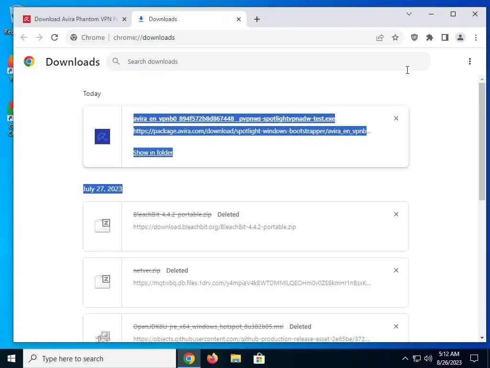This screenshot has height=368, width=490.
Task: Launch Firefox from the taskbar
Action: pos(212,358)
